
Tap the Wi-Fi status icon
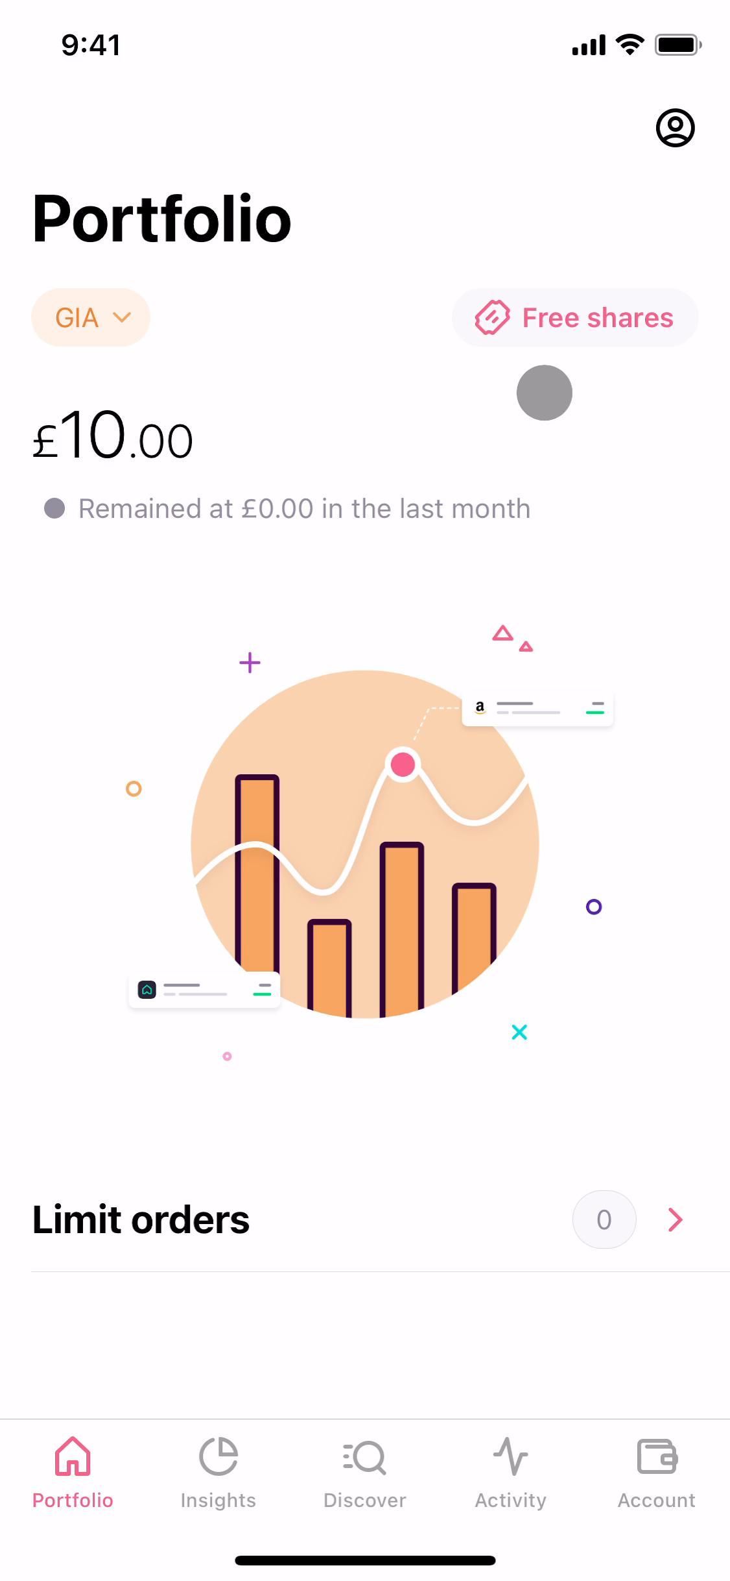click(x=629, y=45)
